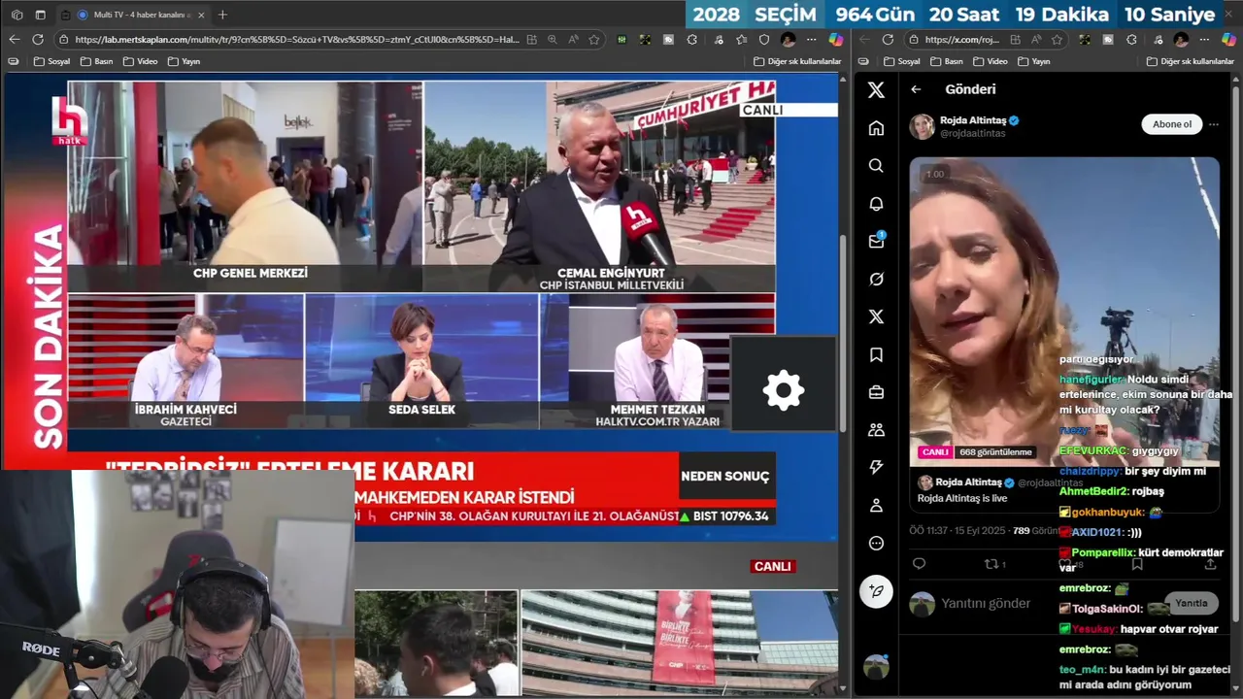
Task: Open Edge three-dot menu in Multi TV window
Action: pos(812,40)
